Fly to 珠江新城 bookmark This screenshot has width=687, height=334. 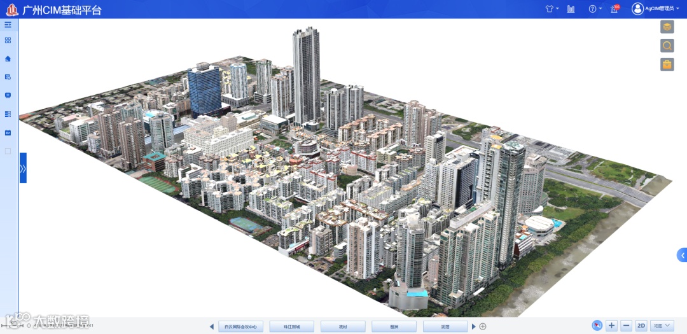coord(292,326)
